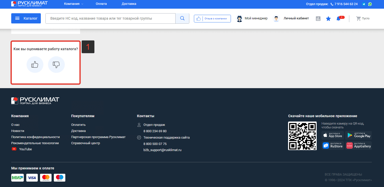
Task: Click the Отзыв о компании button
Action: point(212,19)
